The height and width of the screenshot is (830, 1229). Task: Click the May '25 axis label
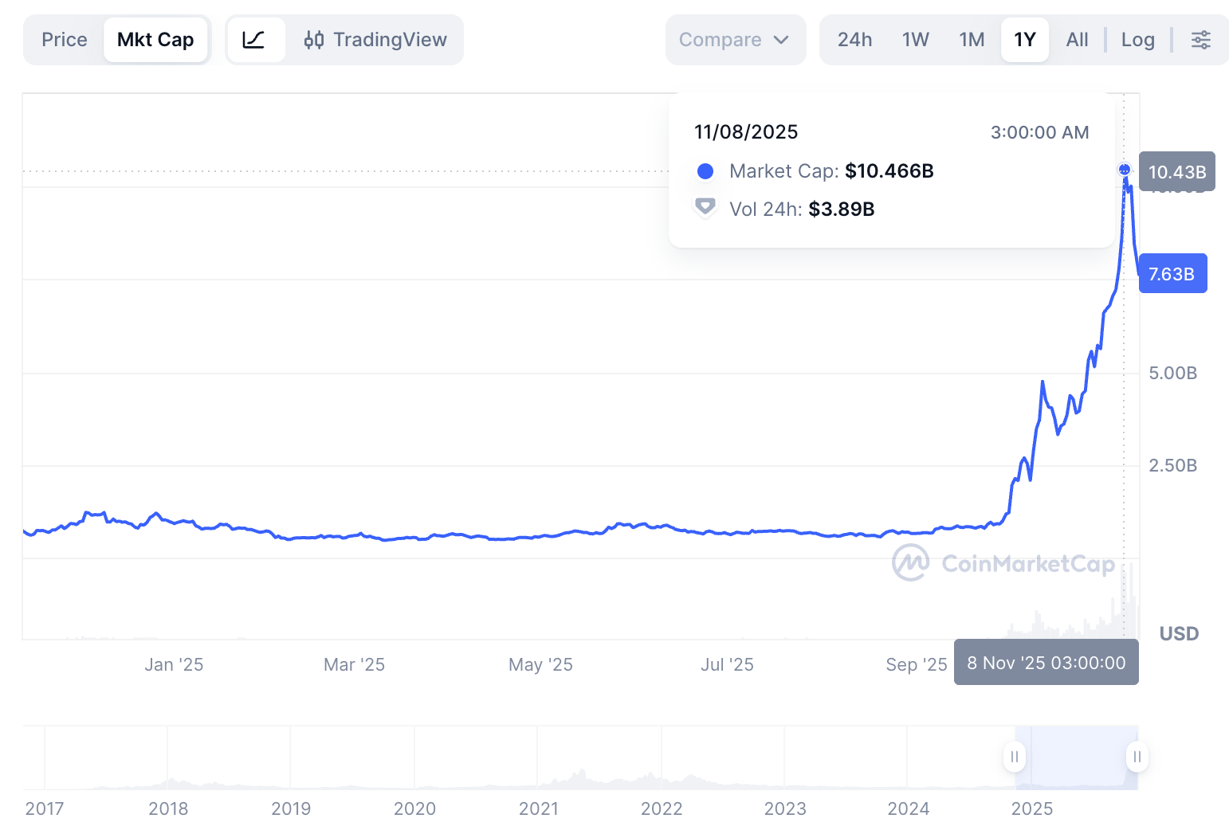click(x=540, y=664)
